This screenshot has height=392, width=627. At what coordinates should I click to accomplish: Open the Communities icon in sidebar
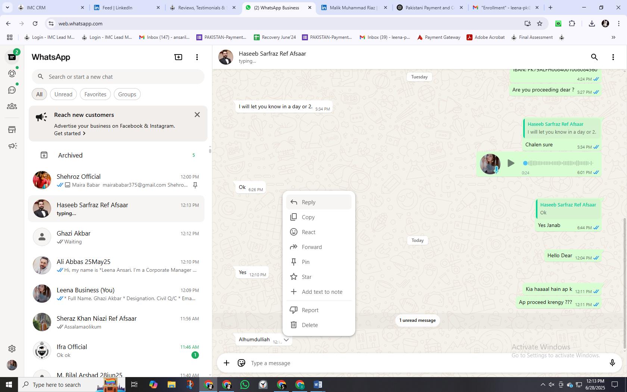pos(12,106)
